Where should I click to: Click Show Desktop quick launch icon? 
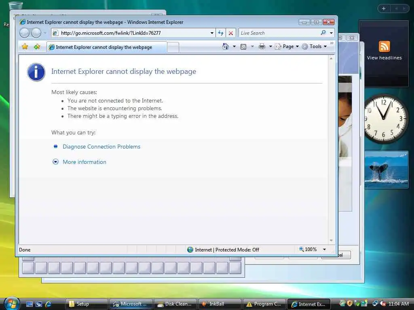29,304
